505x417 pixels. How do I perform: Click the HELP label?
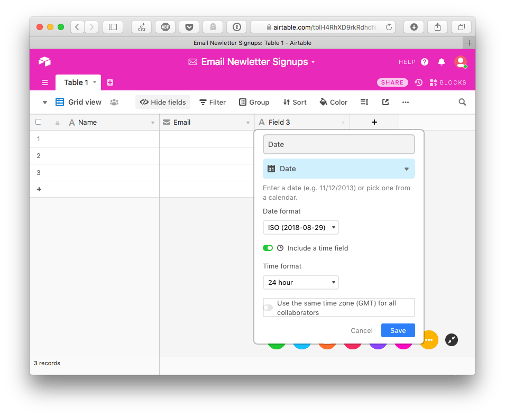coord(407,62)
